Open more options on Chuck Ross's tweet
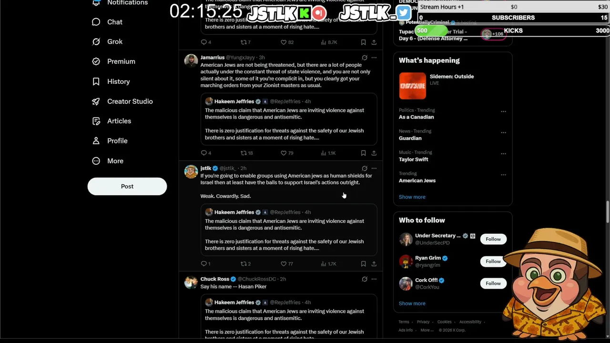 tap(374, 279)
